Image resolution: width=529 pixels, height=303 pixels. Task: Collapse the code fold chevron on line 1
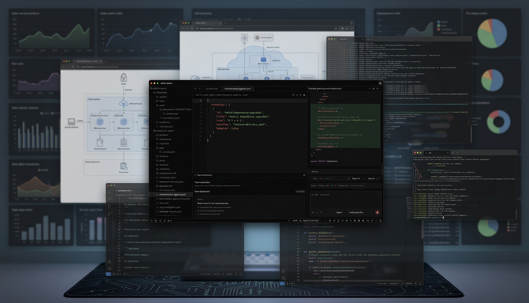(205, 101)
